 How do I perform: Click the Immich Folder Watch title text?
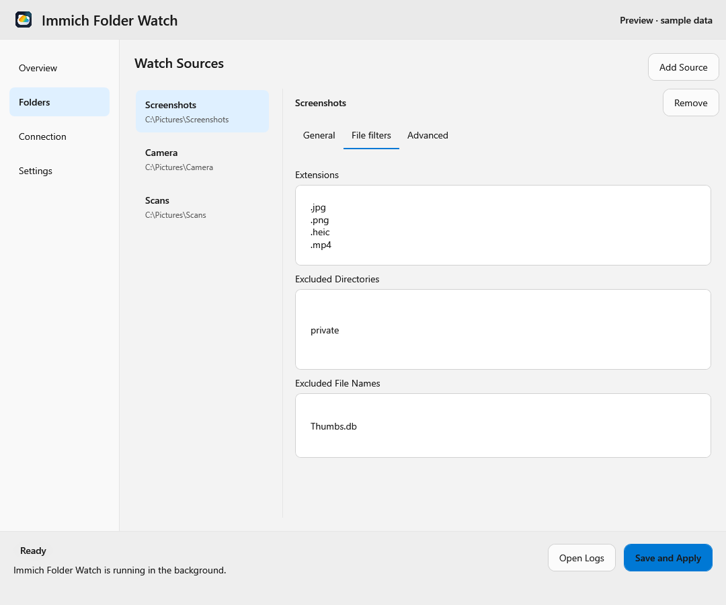(x=110, y=20)
